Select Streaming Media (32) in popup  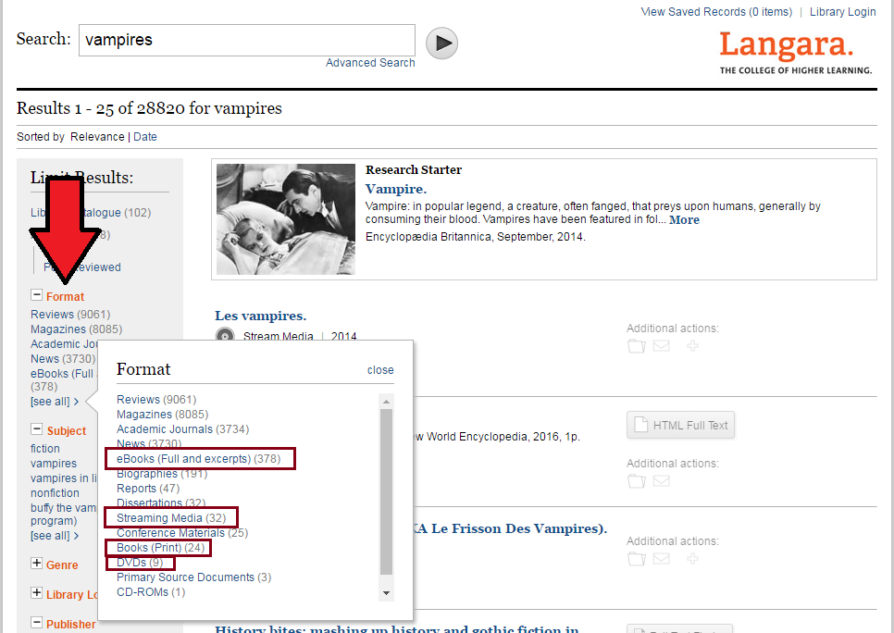click(x=171, y=518)
